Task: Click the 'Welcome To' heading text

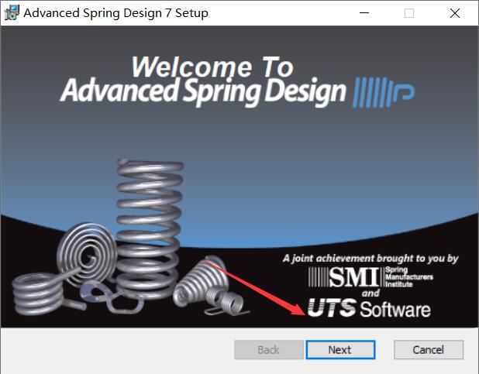Action: point(212,67)
